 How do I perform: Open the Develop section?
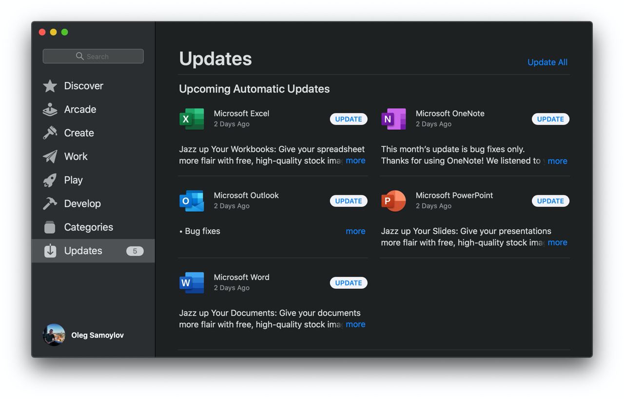pos(93,203)
